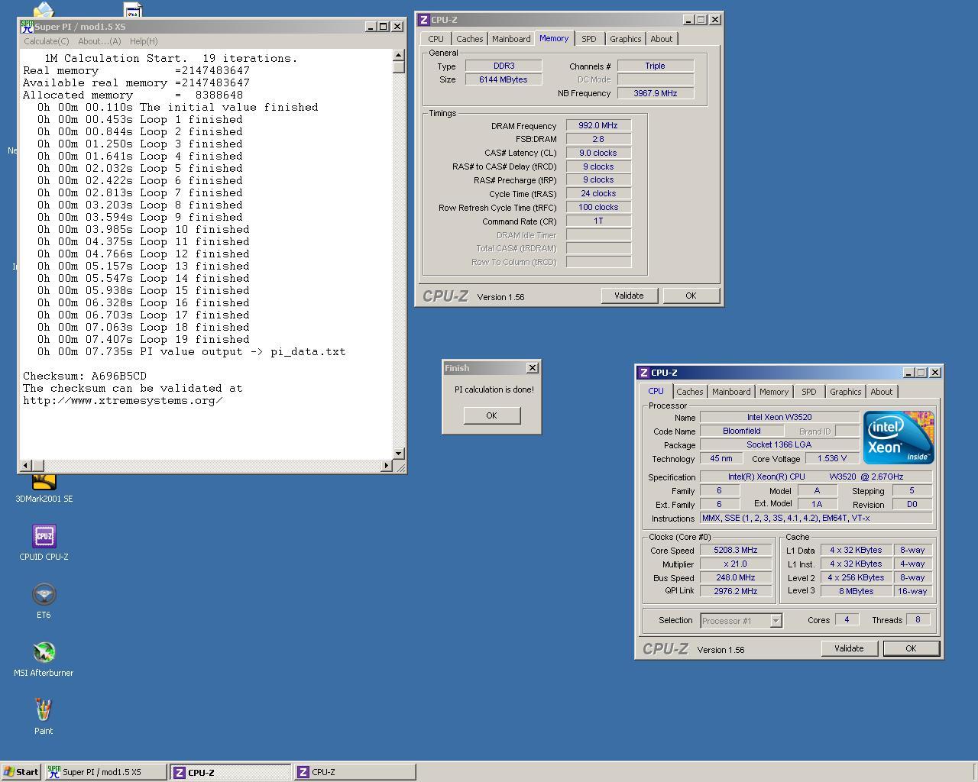Click the Intel Xeon inside logo
Screen dimensions: 978x782
(x=899, y=438)
